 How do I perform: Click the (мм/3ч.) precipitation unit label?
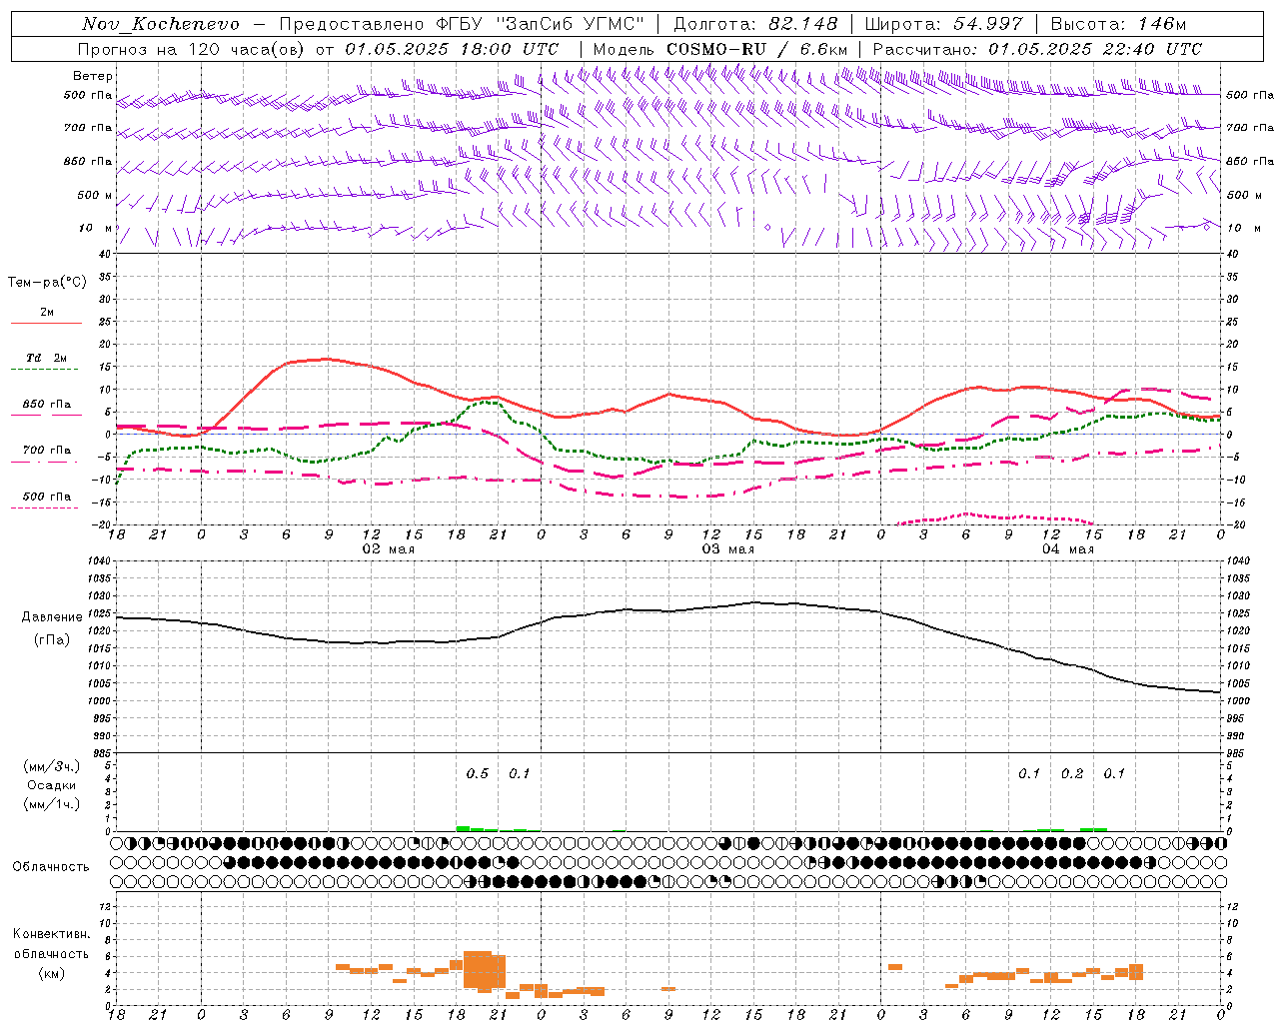[52, 766]
